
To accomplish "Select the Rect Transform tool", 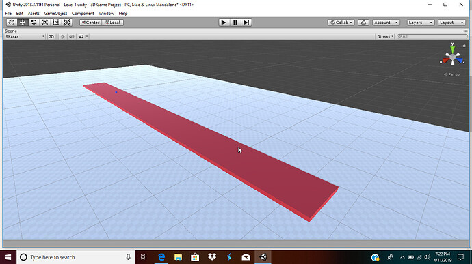I will click(56, 23).
